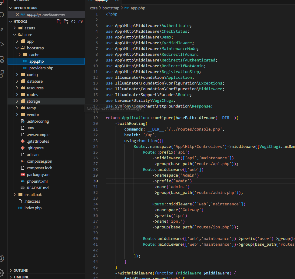Click 'dirname' on line 19

click(x=207, y=118)
